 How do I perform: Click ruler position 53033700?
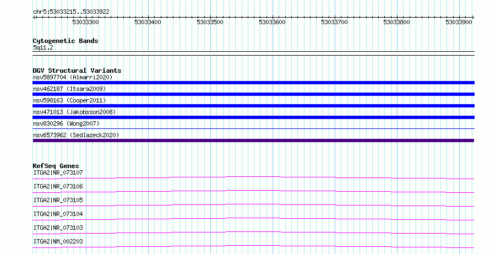click(x=334, y=22)
